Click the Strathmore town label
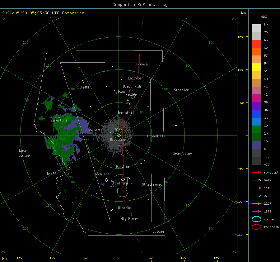The image size is (280, 262). (x=151, y=184)
